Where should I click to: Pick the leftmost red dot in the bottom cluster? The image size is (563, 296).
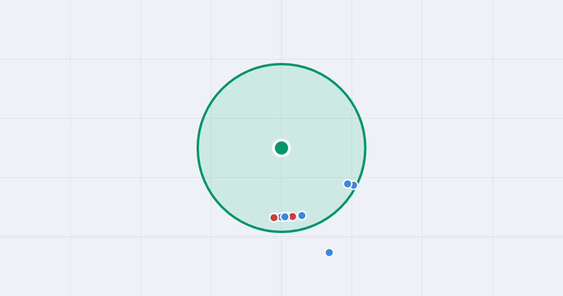coord(274,218)
